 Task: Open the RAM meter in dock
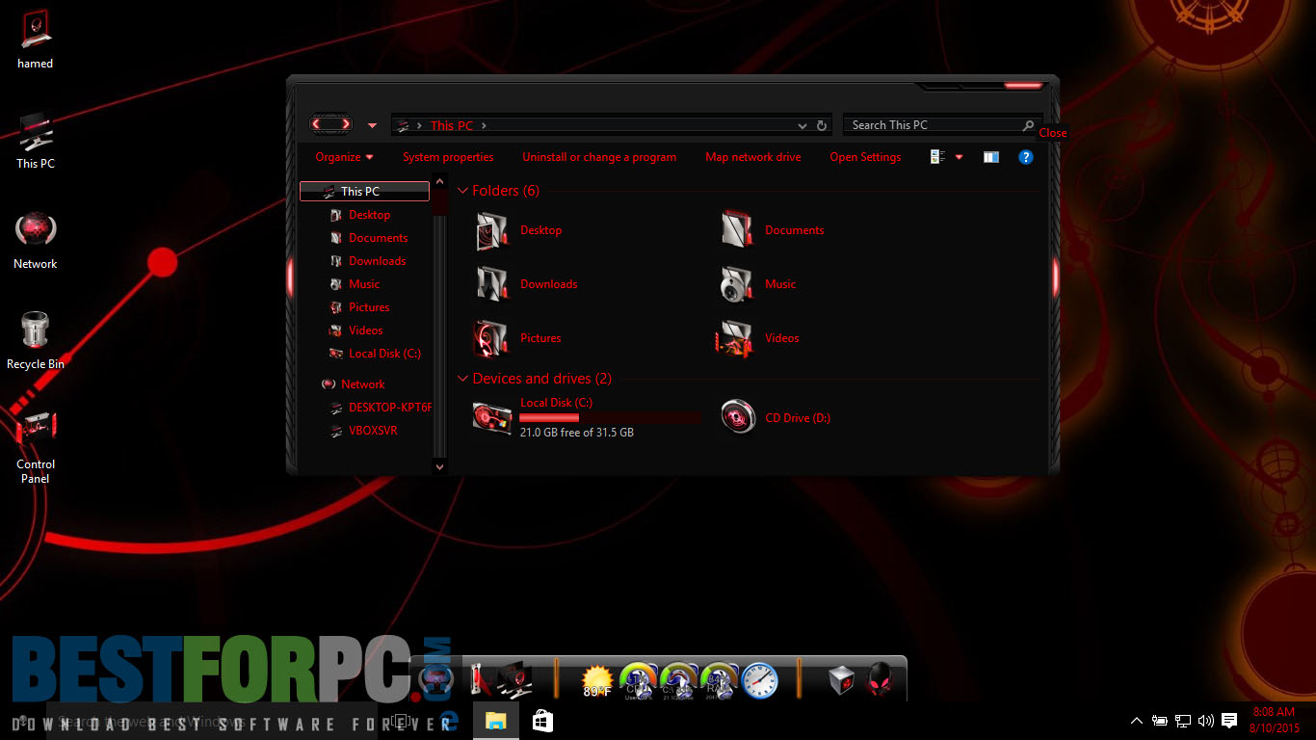coord(719,680)
